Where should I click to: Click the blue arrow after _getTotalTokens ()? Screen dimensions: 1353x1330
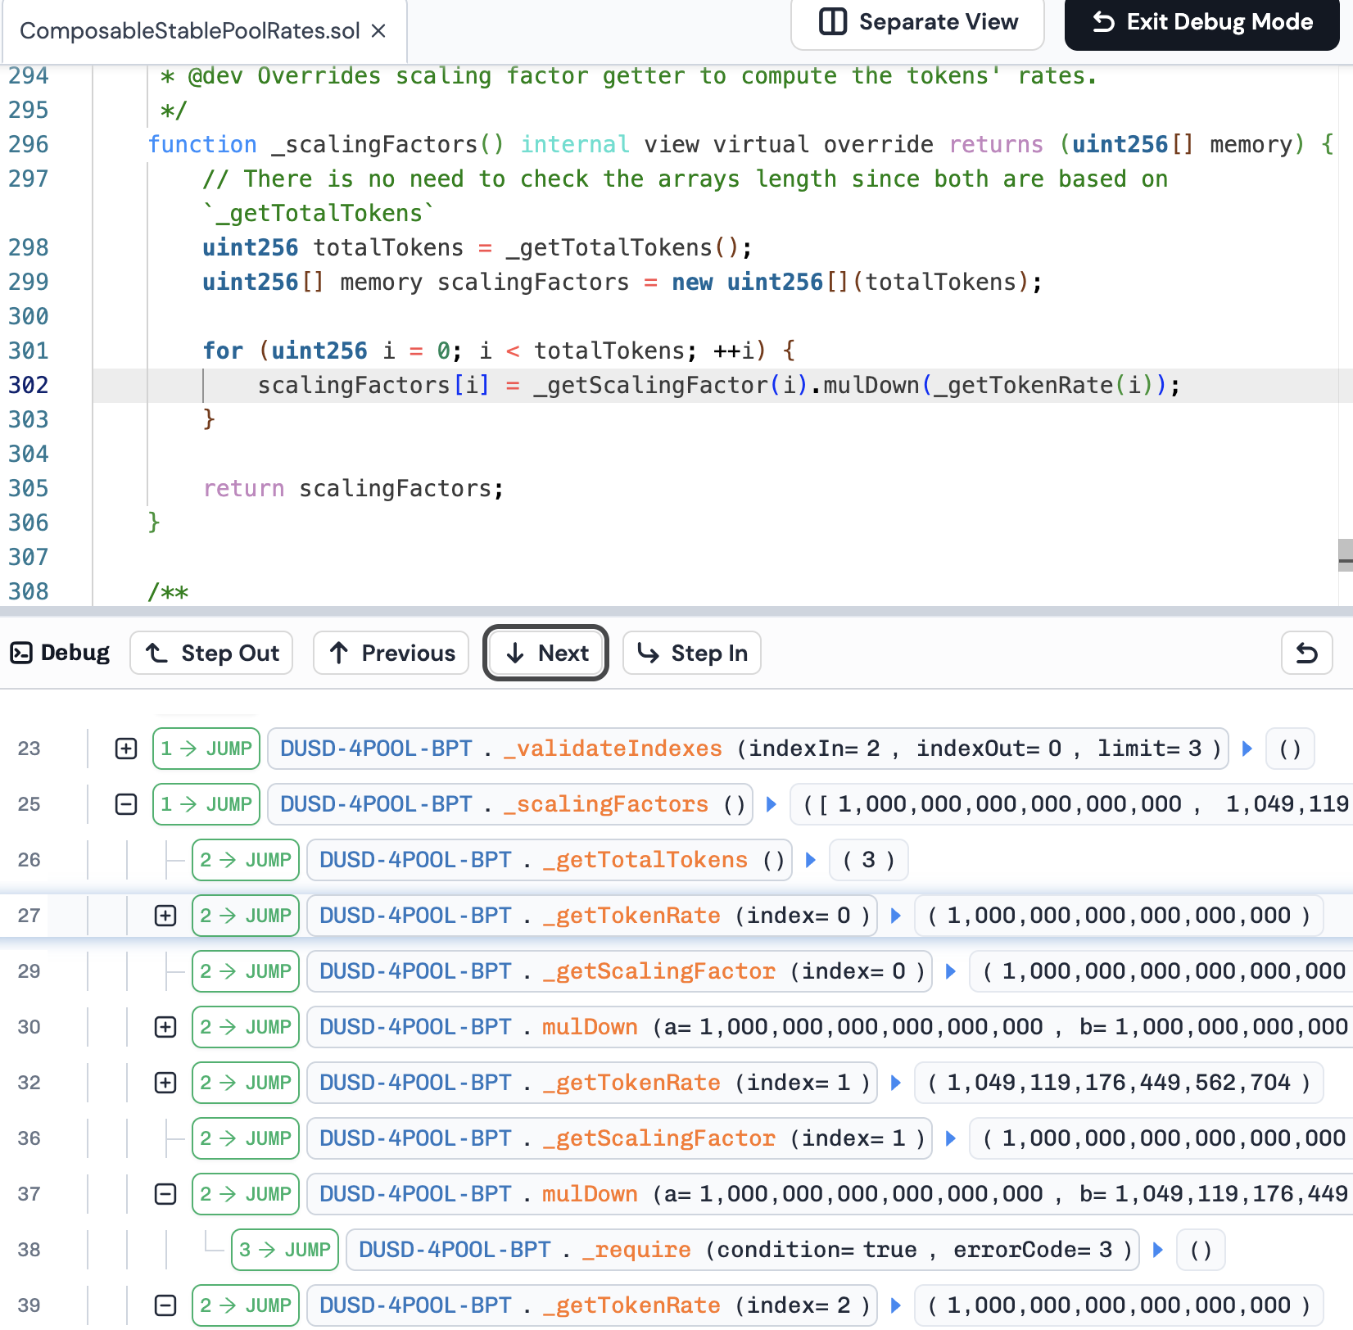tap(811, 860)
